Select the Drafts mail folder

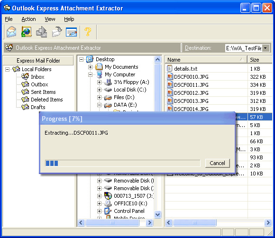[x=38, y=107]
